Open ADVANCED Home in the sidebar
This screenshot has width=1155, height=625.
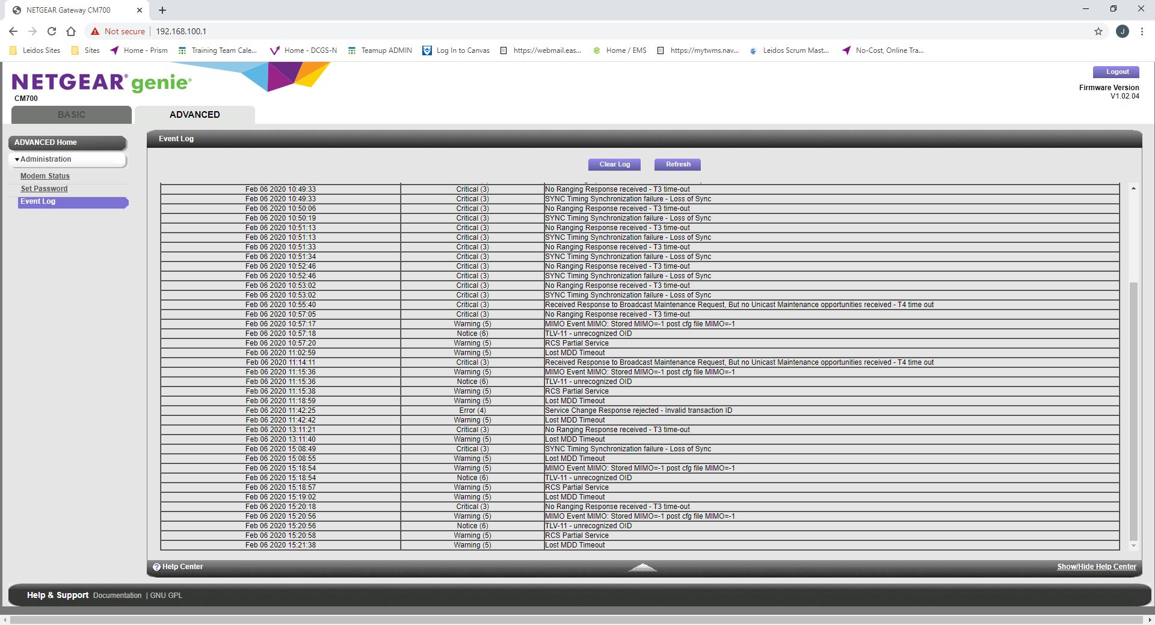pyautogui.click(x=67, y=142)
